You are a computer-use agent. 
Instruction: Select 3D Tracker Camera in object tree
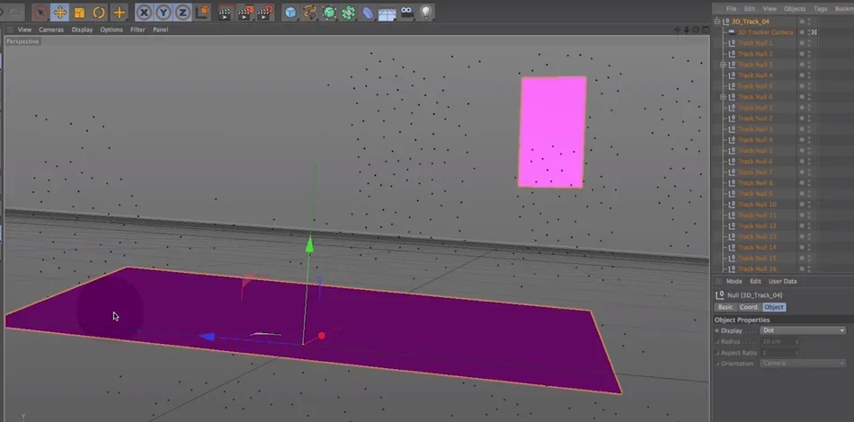point(765,32)
